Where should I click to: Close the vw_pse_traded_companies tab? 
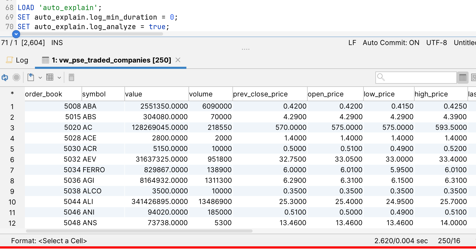point(178,60)
